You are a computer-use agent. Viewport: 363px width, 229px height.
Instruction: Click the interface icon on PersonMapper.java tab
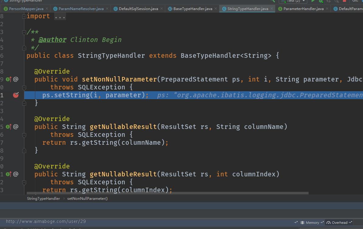6,9
